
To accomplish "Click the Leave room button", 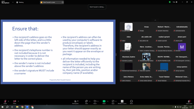I will [189, 102].
